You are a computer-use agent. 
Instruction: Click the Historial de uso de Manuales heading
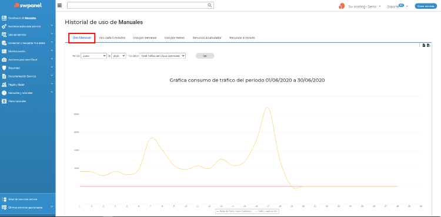(x=103, y=22)
